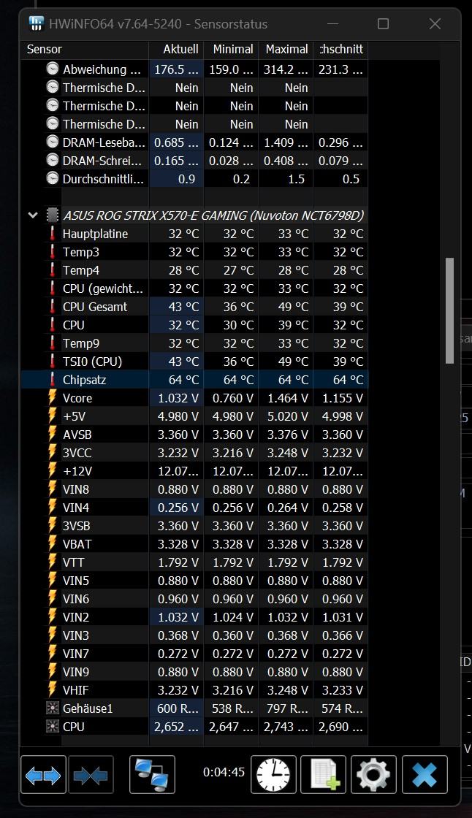
Task: Select the VIN4 voltage row
Action: pos(194,508)
